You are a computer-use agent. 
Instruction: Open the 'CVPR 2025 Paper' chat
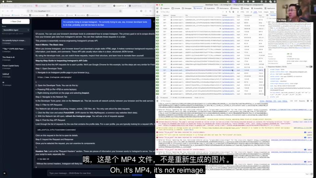click(15, 50)
